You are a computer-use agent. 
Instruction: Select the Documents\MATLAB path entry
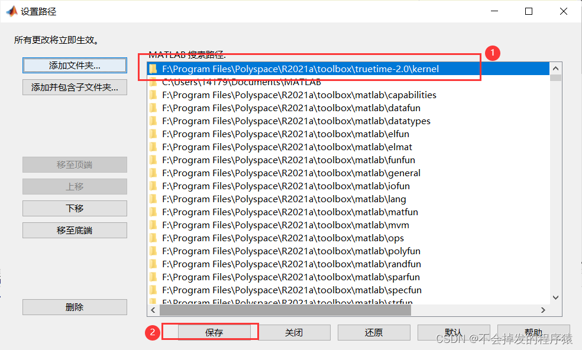237,81
